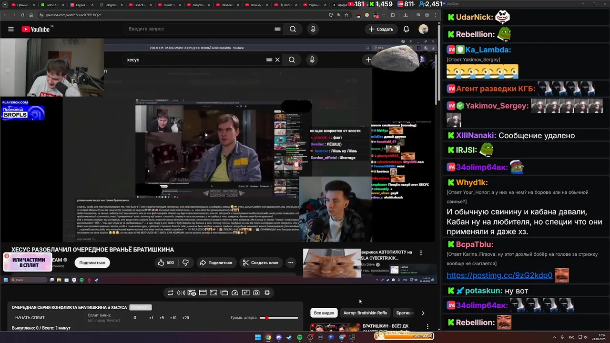Select the Все видео filter chip
This screenshot has width=610, height=343.
pyautogui.click(x=324, y=313)
